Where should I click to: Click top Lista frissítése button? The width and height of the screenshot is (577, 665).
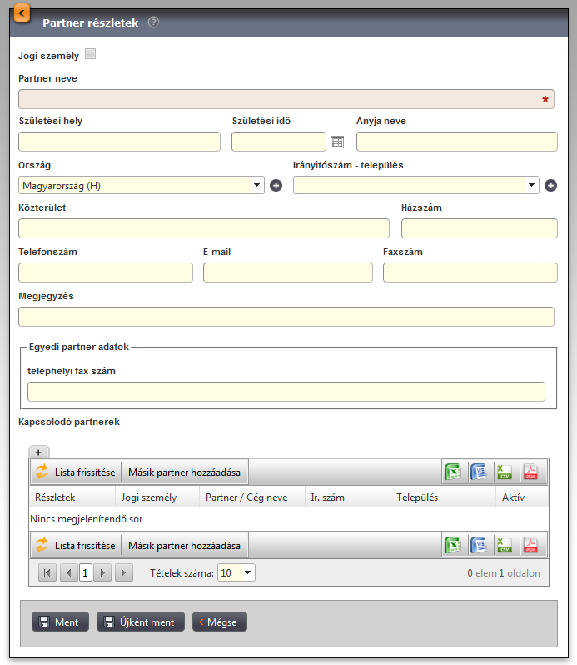point(76,472)
